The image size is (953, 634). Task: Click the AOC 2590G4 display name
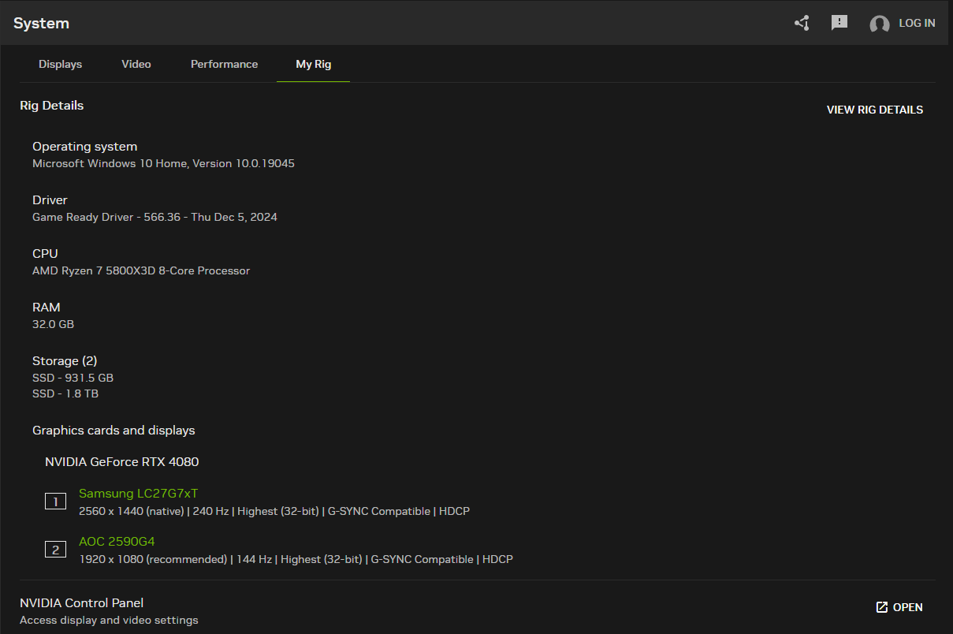tap(117, 542)
